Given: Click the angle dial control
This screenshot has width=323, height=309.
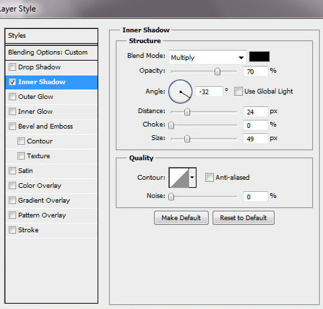Looking at the screenshot, I should 180,92.
